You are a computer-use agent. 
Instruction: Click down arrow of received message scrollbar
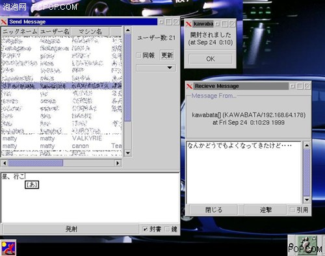click(x=307, y=199)
